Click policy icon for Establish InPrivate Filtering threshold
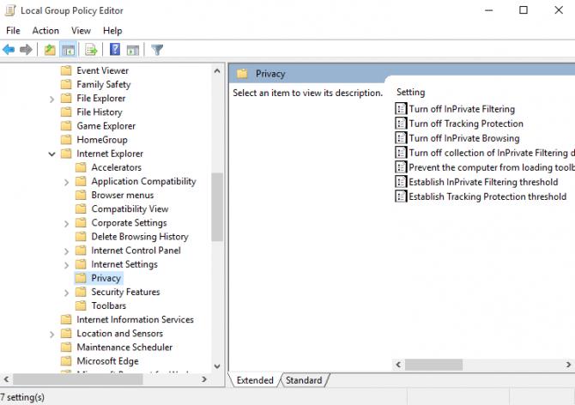 pyautogui.click(x=401, y=182)
